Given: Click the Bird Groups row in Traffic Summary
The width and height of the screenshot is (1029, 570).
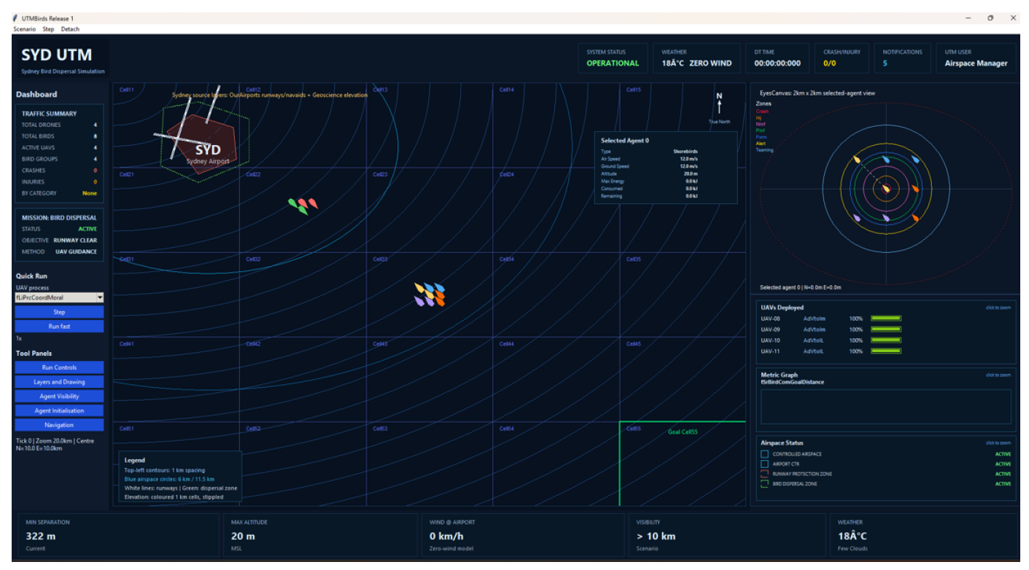Looking at the screenshot, I should pyautogui.click(x=59, y=159).
